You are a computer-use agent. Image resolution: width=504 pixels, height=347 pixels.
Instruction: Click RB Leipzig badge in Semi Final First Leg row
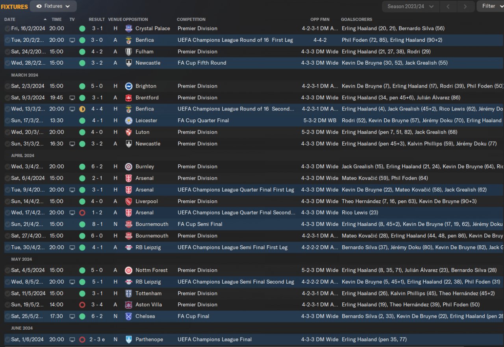coord(129,248)
